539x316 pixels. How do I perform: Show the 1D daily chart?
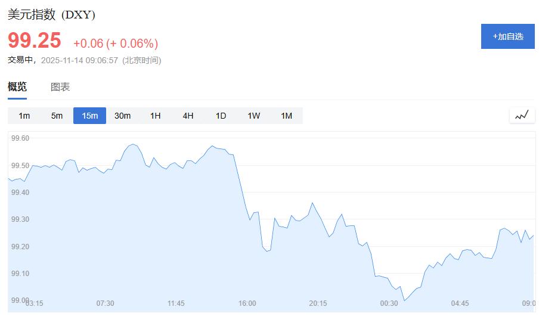221,116
